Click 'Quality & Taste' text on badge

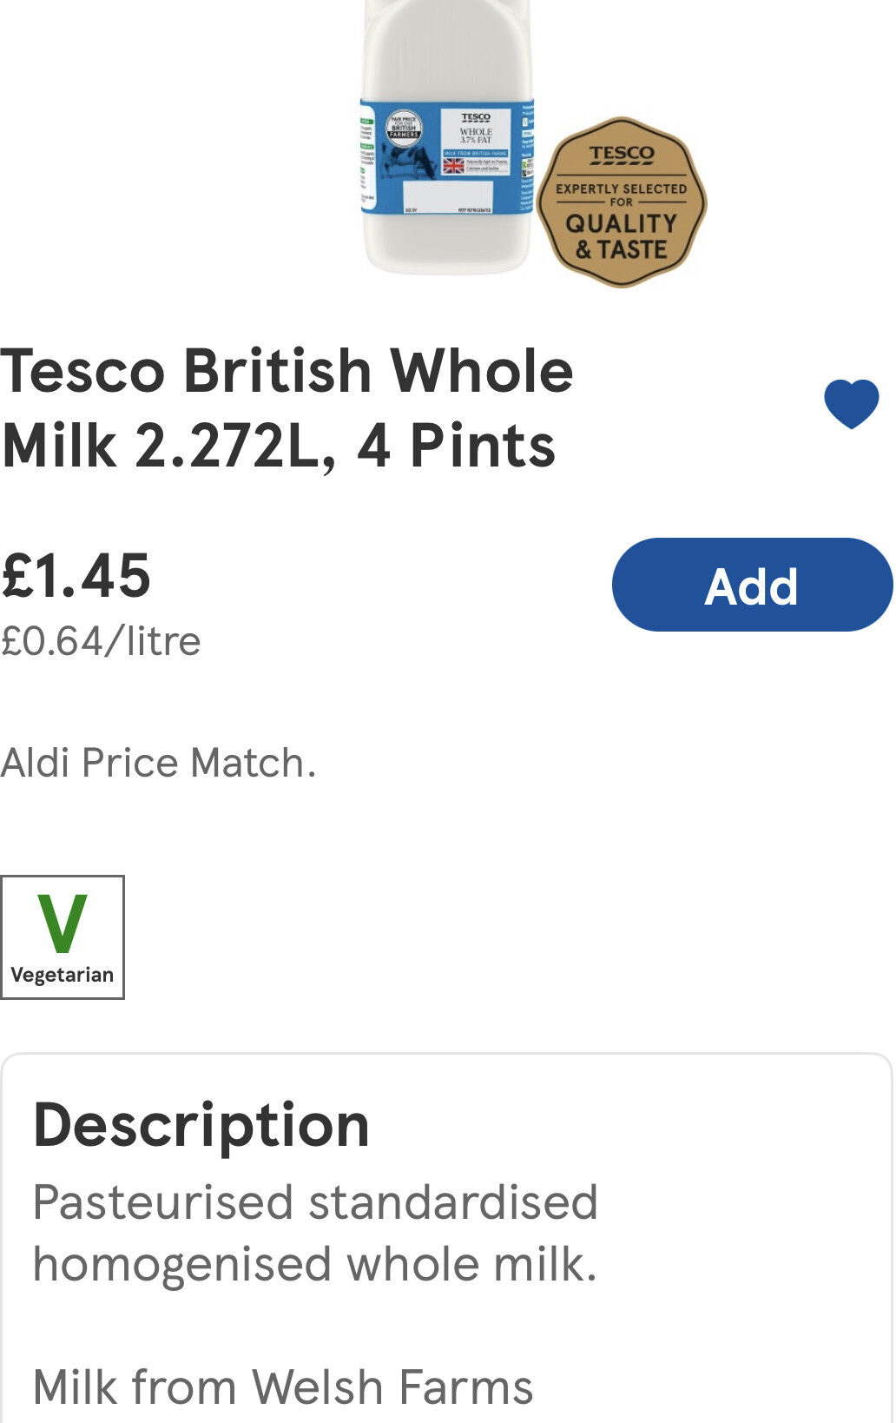pos(622,237)
